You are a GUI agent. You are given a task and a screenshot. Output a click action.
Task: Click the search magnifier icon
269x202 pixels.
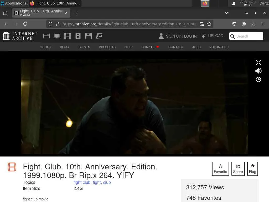coord(233,36)
